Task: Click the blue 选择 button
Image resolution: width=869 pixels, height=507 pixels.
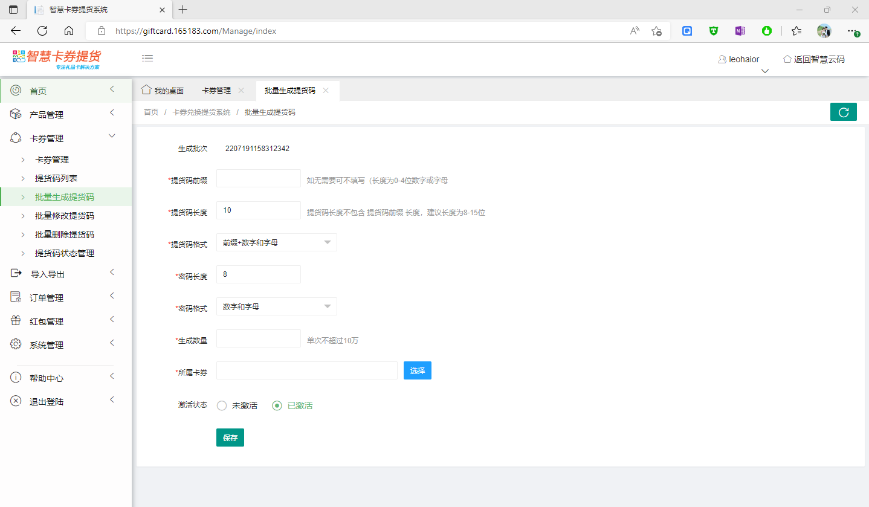Action: 417,370
